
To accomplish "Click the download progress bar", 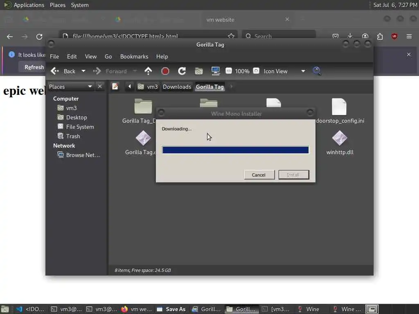I will pyautogui.click(x=235, y=150).
